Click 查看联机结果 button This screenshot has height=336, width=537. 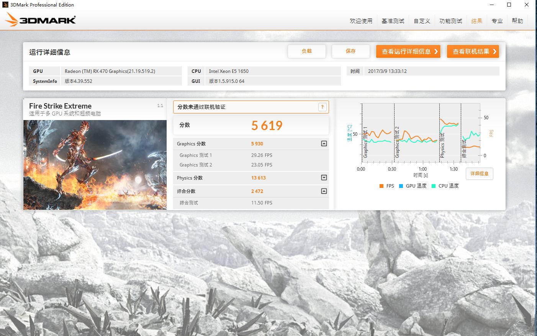click(x=473, y=51)
